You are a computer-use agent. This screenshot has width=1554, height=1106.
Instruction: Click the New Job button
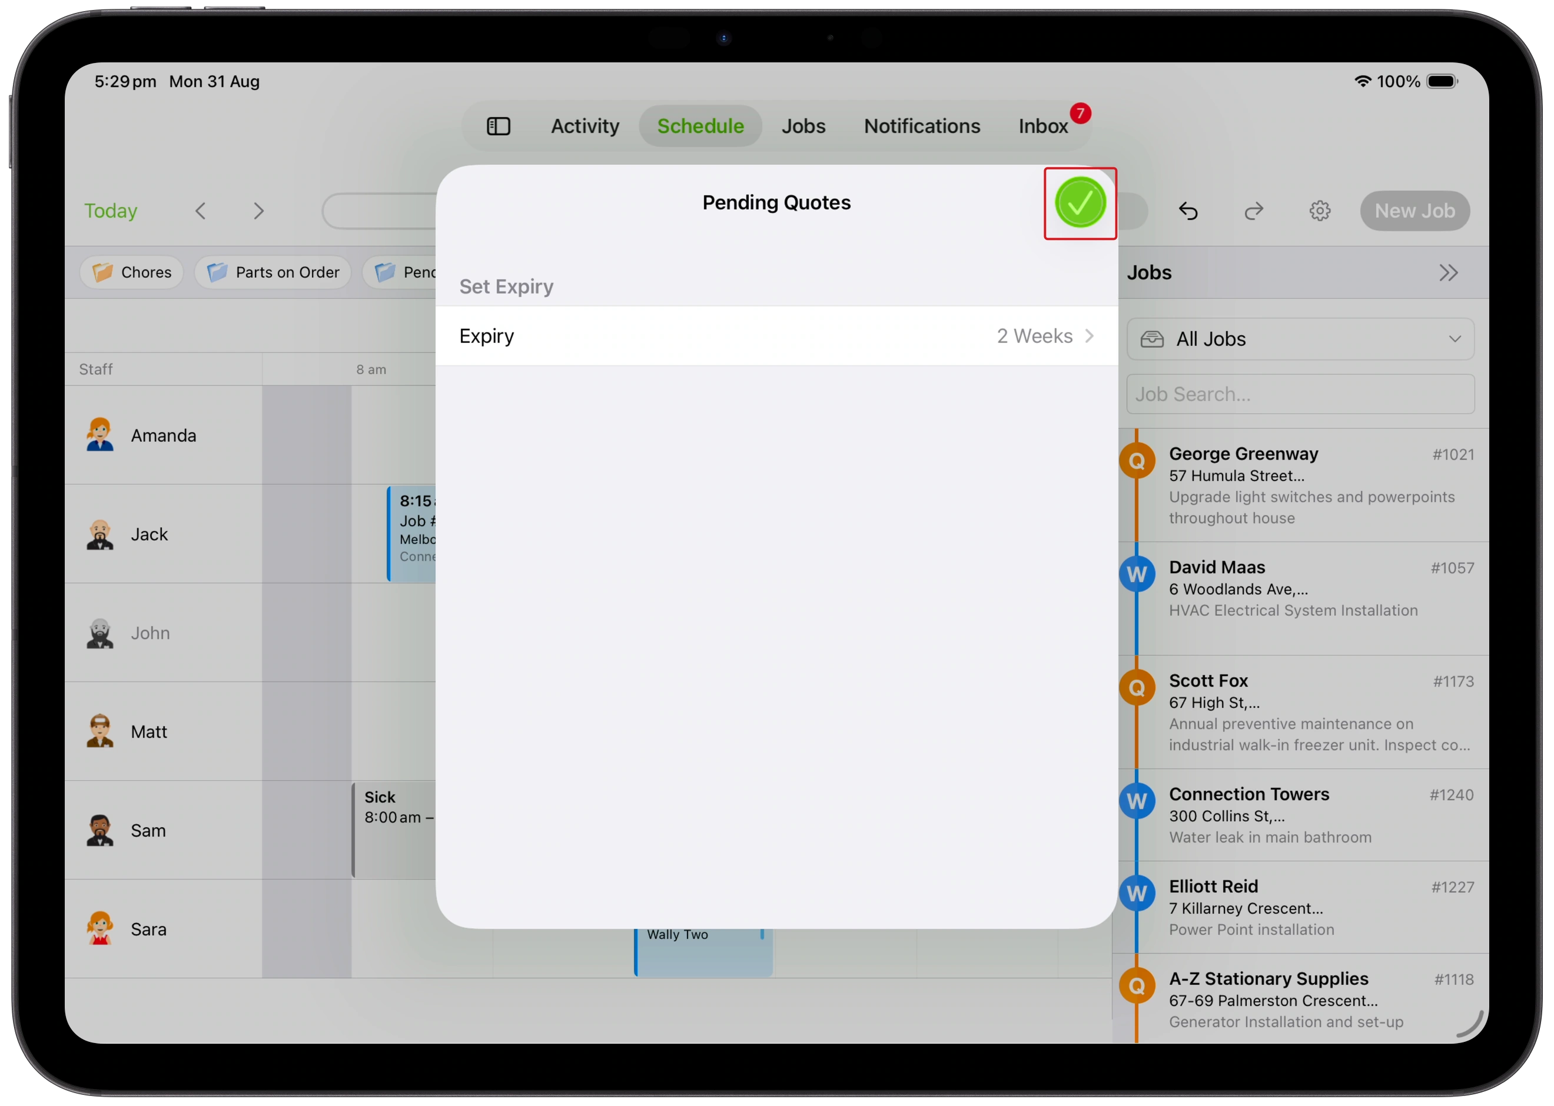1414,211
